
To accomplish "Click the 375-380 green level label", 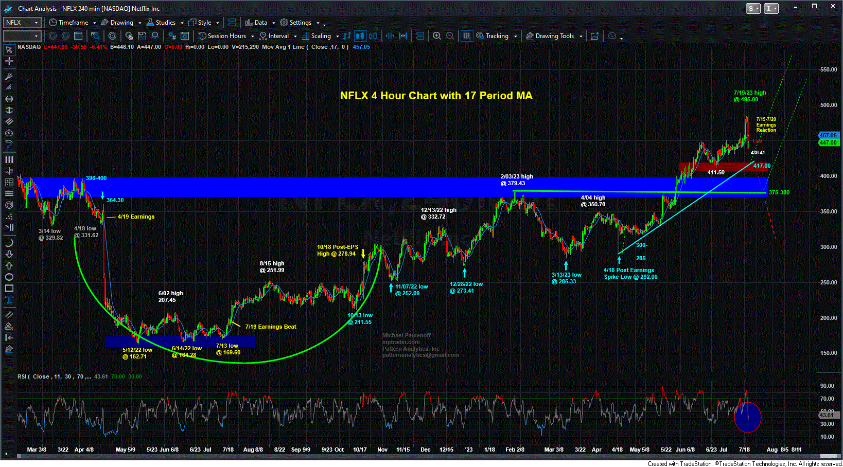I will click(779, 192).
